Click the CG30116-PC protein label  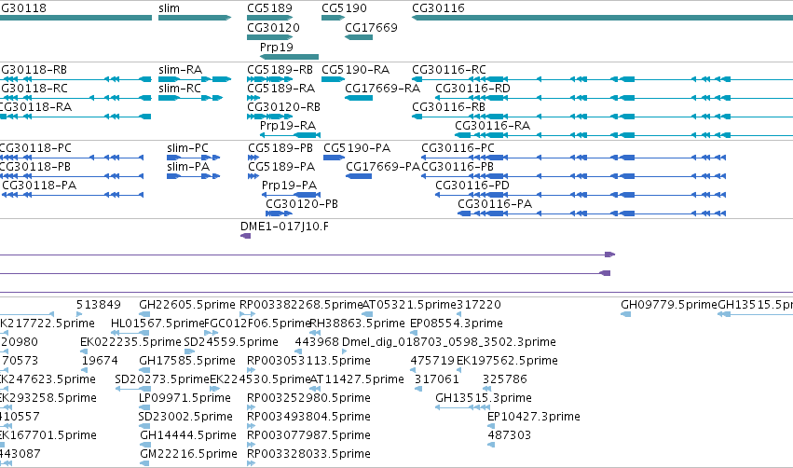pos(458,148)
